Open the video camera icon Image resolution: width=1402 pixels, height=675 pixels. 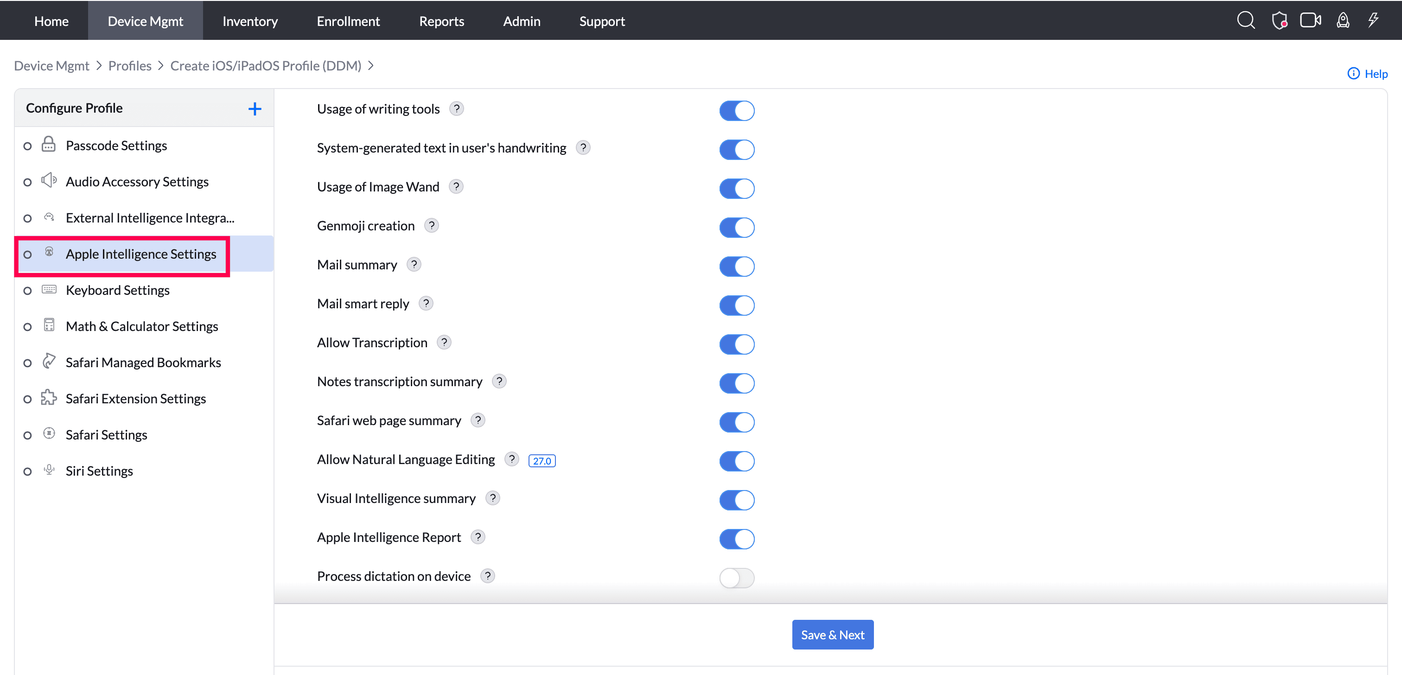pos(1311,21)
